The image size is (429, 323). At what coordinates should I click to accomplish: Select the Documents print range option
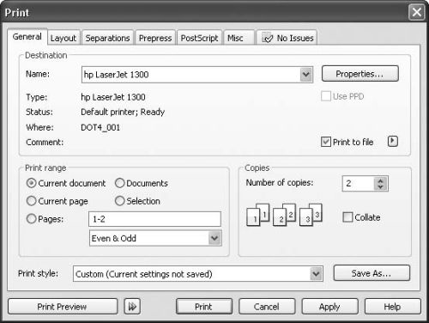[x=119, y=183]
